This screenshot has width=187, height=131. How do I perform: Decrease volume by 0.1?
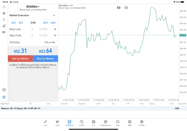[x=21, y=23]
